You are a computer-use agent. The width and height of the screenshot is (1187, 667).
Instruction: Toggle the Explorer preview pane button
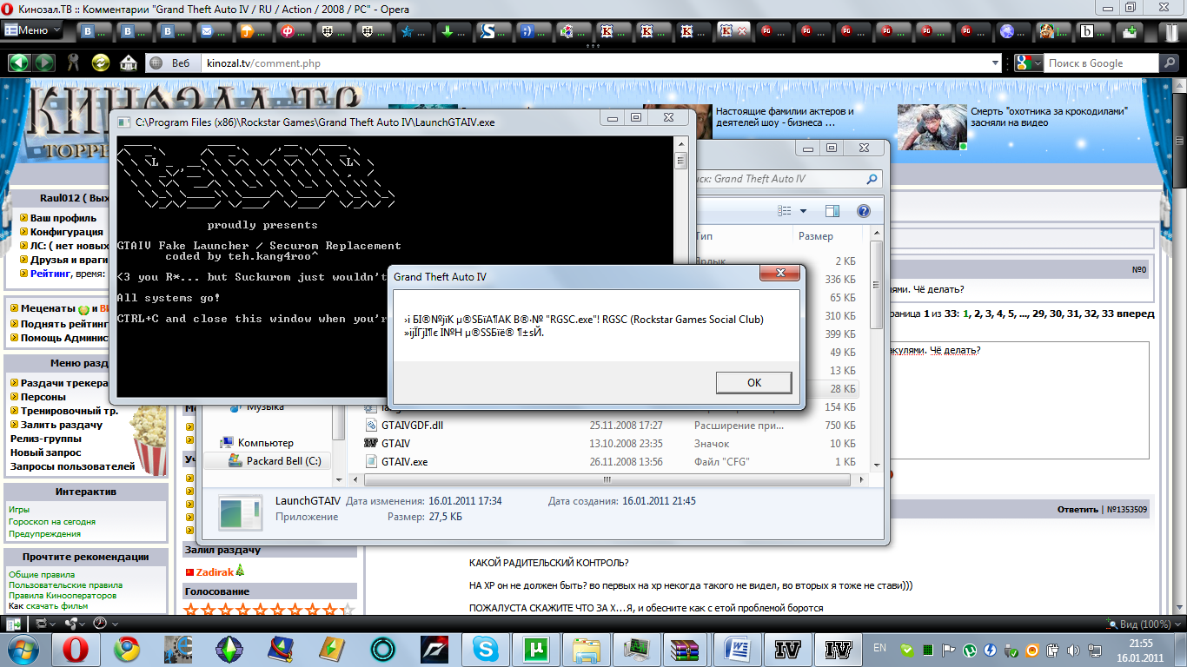832,211
